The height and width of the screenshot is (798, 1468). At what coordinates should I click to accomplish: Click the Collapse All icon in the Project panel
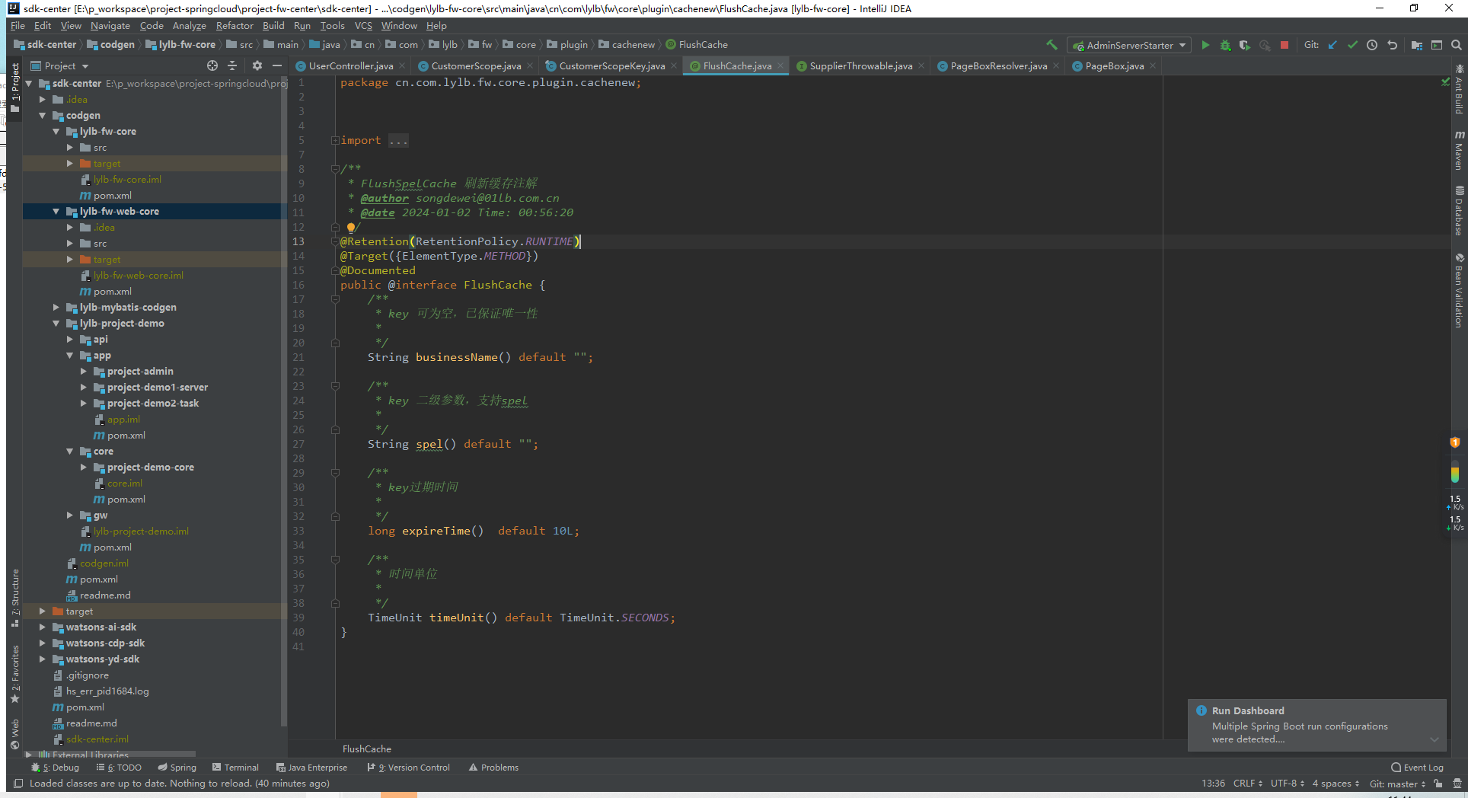pos(232,65)
